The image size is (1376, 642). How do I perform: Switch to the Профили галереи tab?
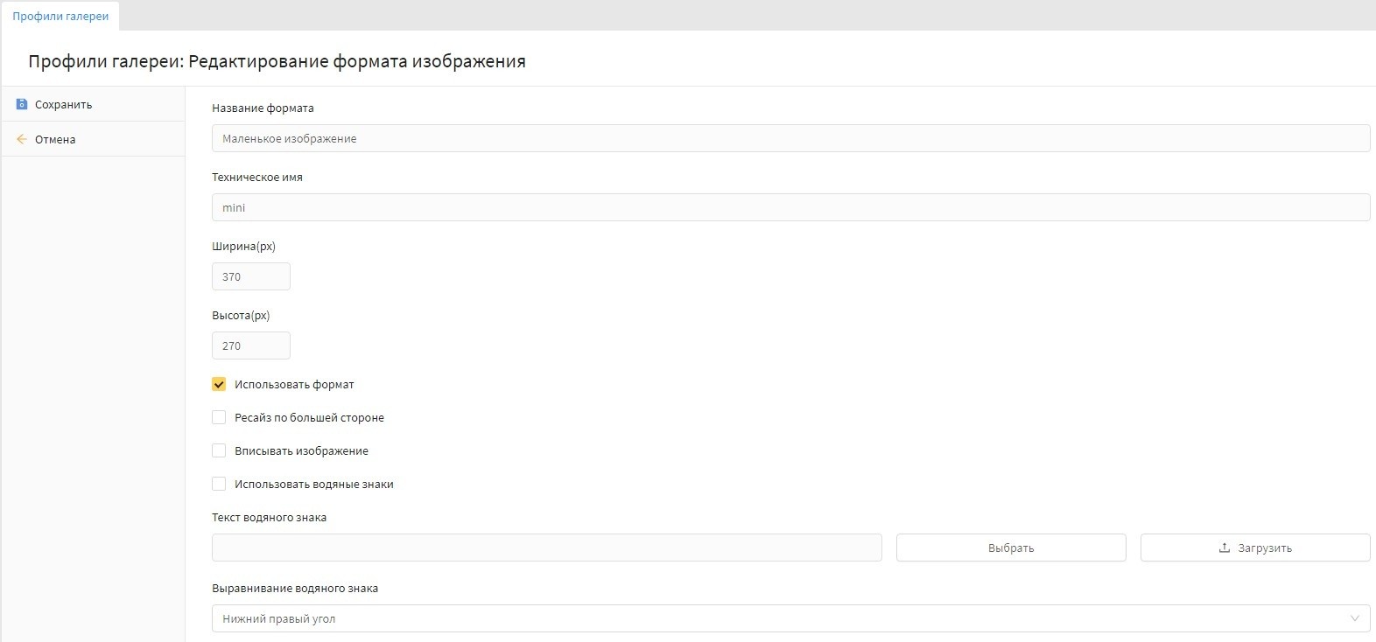click(x=60, y=17)
